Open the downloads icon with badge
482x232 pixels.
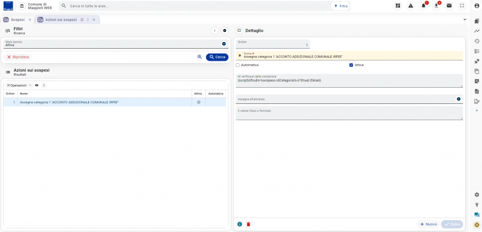(436, 5)
